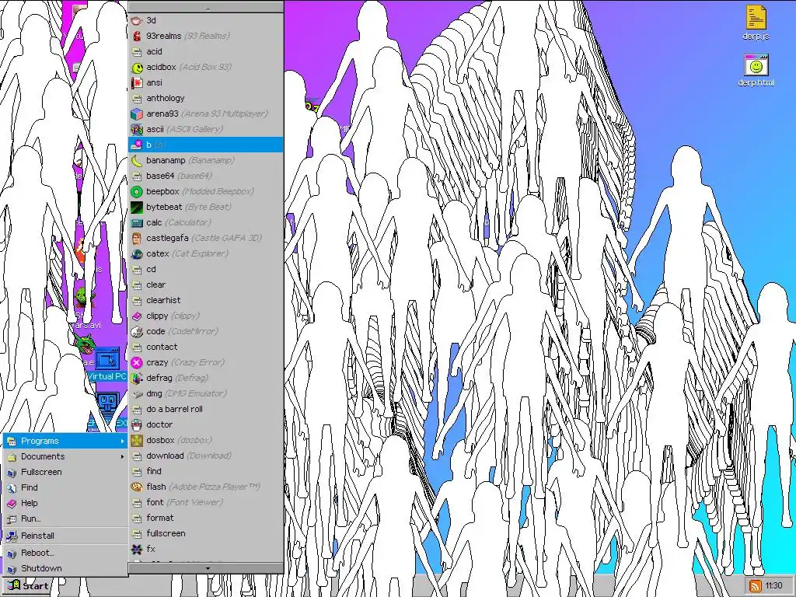Viewport: 796px width, 597px height.
Task: Click the ansi red flag icon
Action: pyautogui.click(x=137, y=82)
